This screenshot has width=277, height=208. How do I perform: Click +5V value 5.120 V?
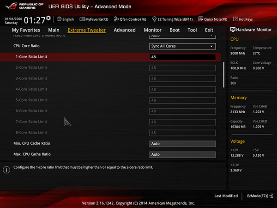(259, 155)
